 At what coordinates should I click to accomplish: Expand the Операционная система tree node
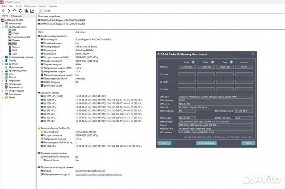pyautogui.click(x=2, y=57)
